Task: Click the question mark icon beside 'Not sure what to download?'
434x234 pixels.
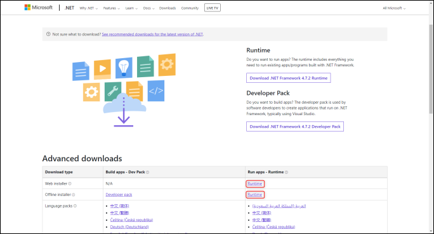Action: pos(48,34)
